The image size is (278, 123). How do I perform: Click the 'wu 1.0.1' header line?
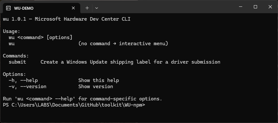pos(67,19)
